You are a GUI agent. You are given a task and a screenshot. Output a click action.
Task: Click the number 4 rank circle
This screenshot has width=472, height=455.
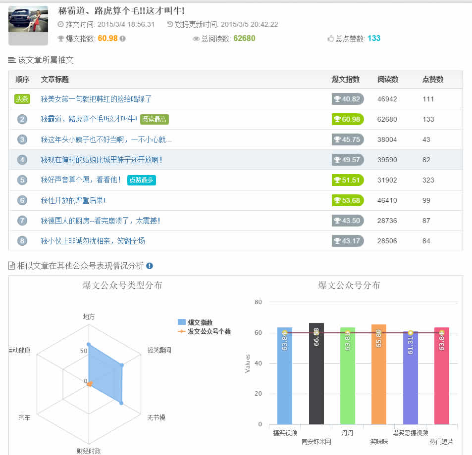coord(22,160)
